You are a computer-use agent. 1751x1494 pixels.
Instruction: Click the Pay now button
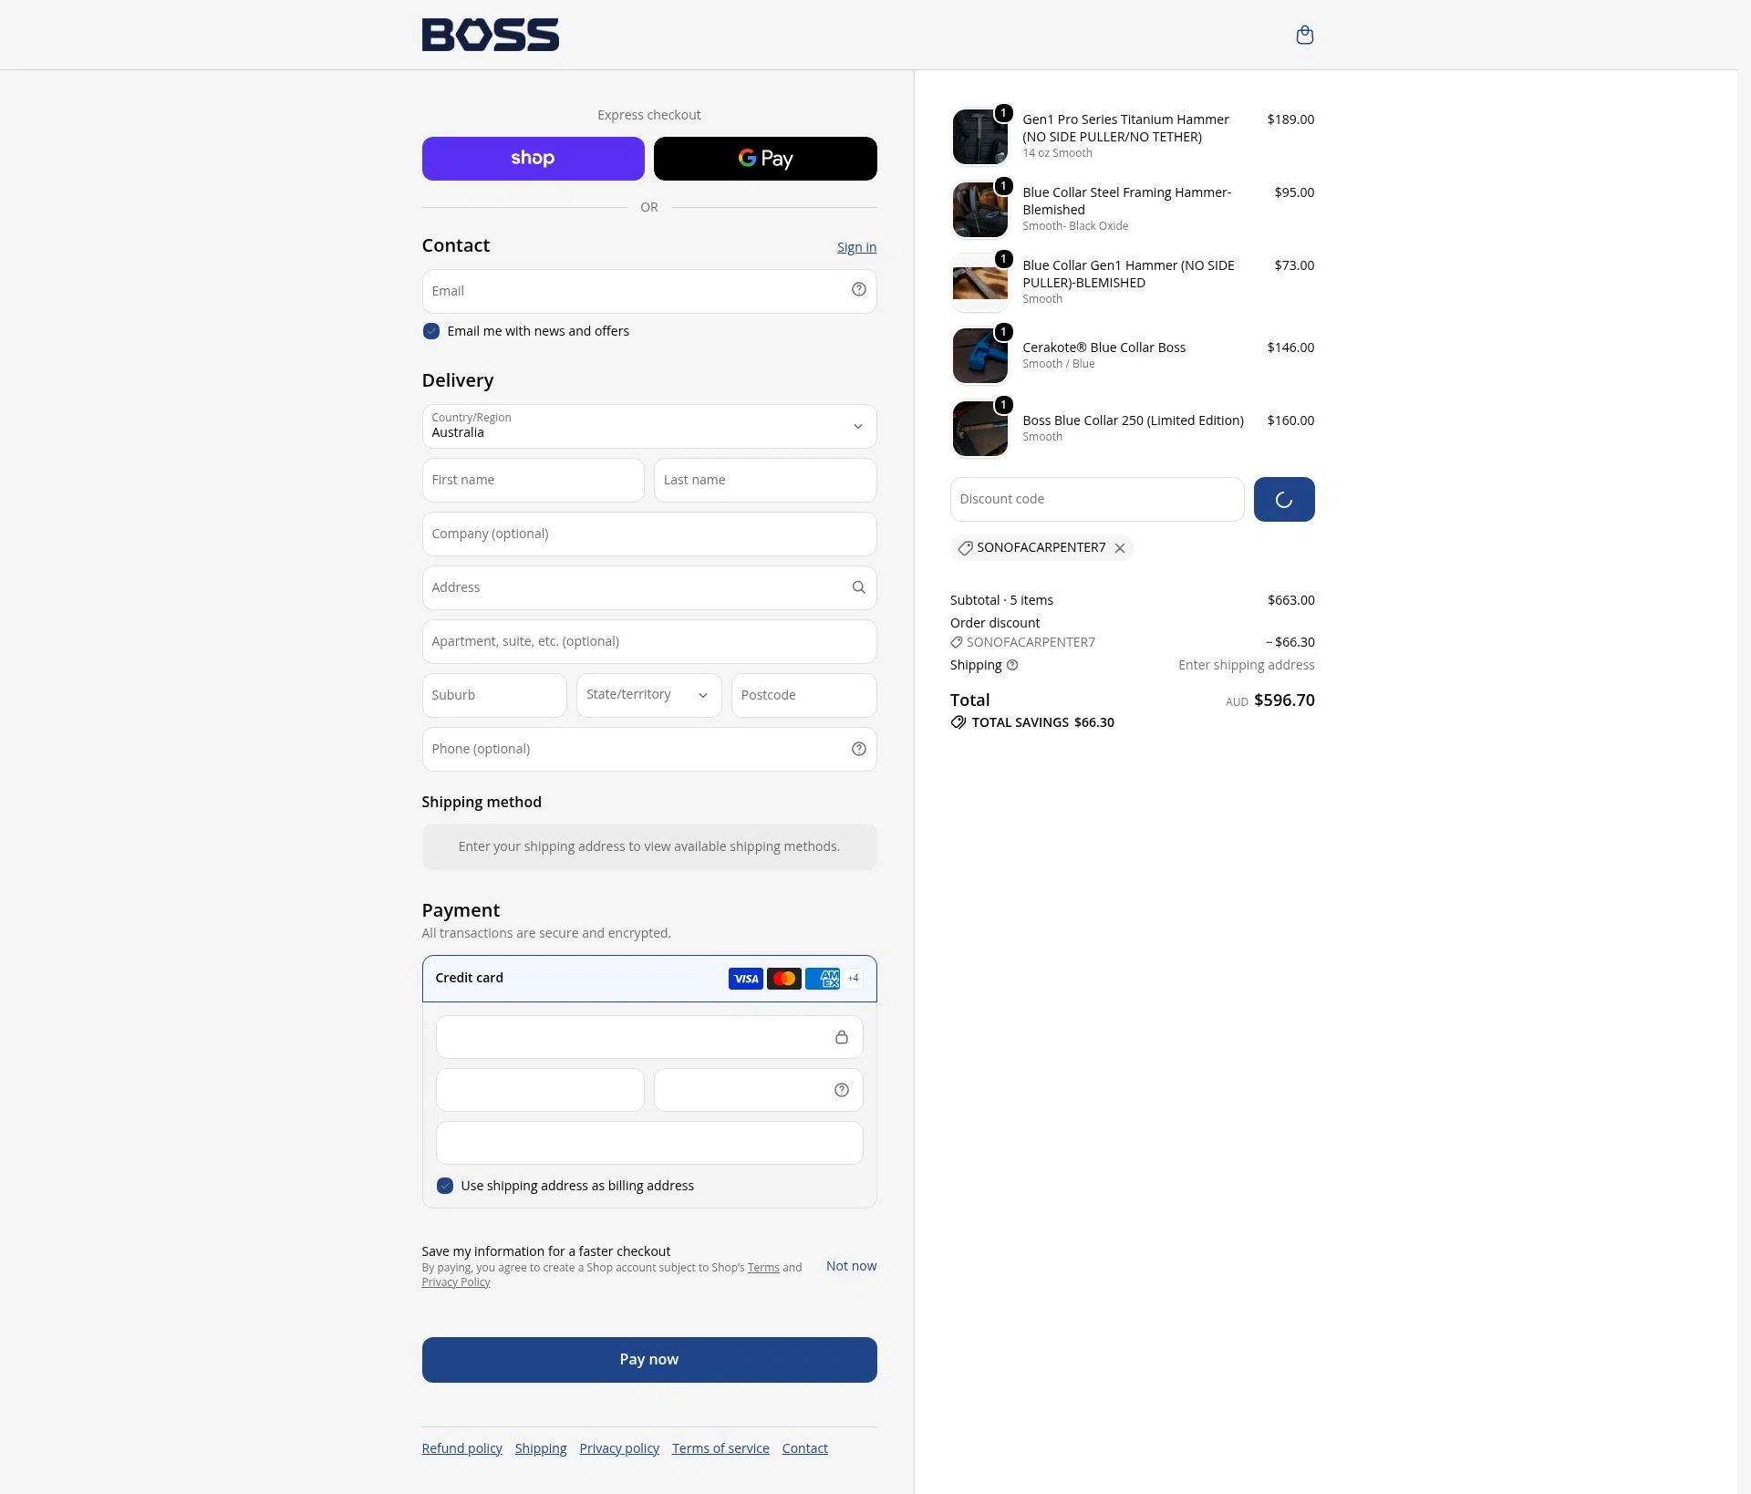[x=649, y=1360]
